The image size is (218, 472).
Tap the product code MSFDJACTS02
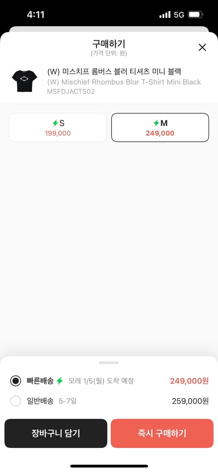pyautogui.click(x=71, y=92)
